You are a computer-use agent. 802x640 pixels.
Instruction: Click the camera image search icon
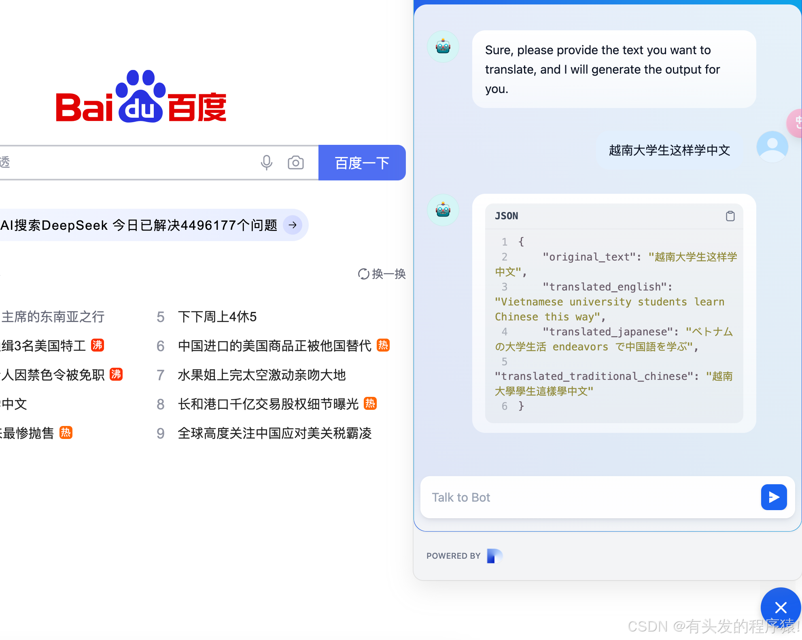295,163
